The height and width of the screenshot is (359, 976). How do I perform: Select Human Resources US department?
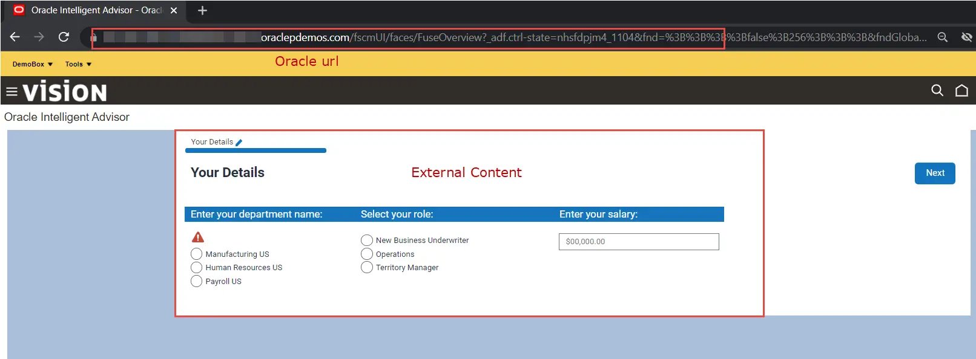196,267
